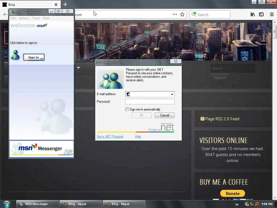Open the Get a .NET Passport link

pyautogui.click(x=110, y=136)
